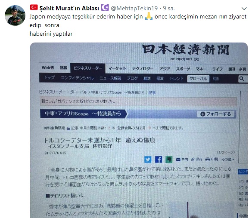
Task: Select the ビジネスリーダー tab
Action: coord(88,68)
